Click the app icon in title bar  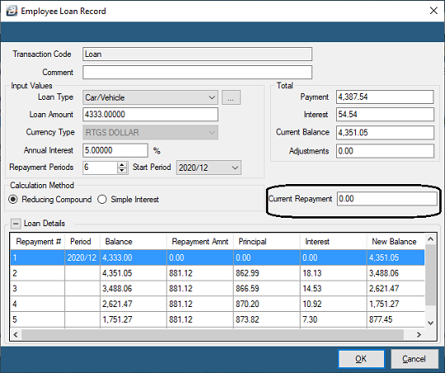pos(12,11)
